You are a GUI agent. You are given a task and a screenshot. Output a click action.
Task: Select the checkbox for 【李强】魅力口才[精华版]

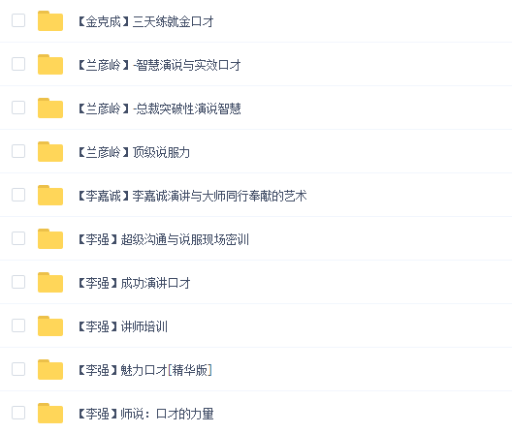click(x=18, y=369)
